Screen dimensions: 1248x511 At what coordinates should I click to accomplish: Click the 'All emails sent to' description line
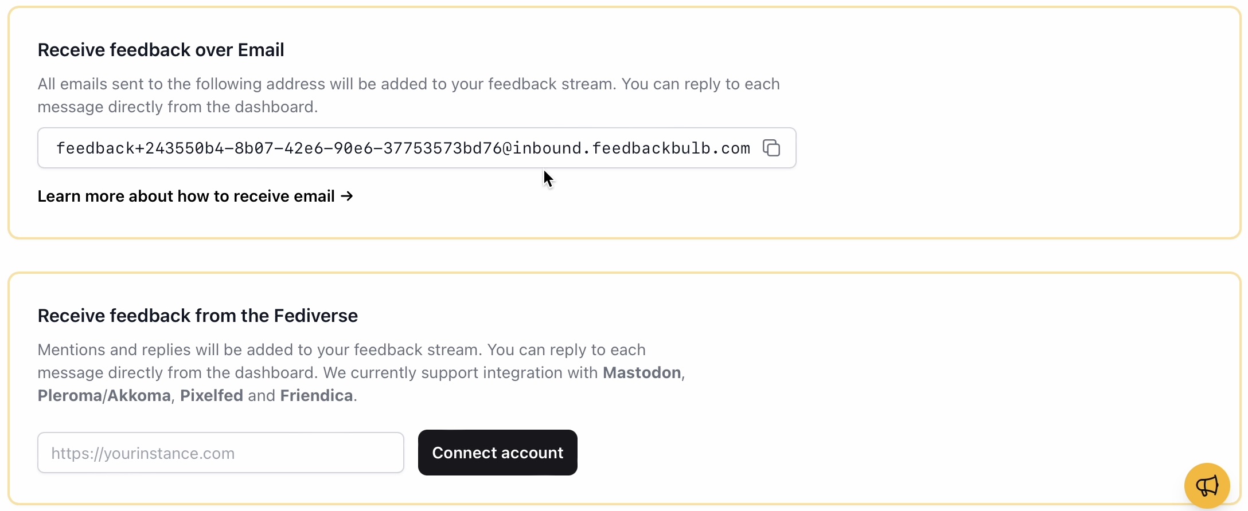point(408,84)
